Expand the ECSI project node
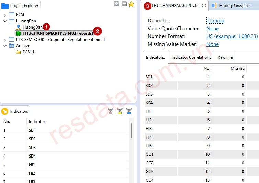 tap(5, 15)
